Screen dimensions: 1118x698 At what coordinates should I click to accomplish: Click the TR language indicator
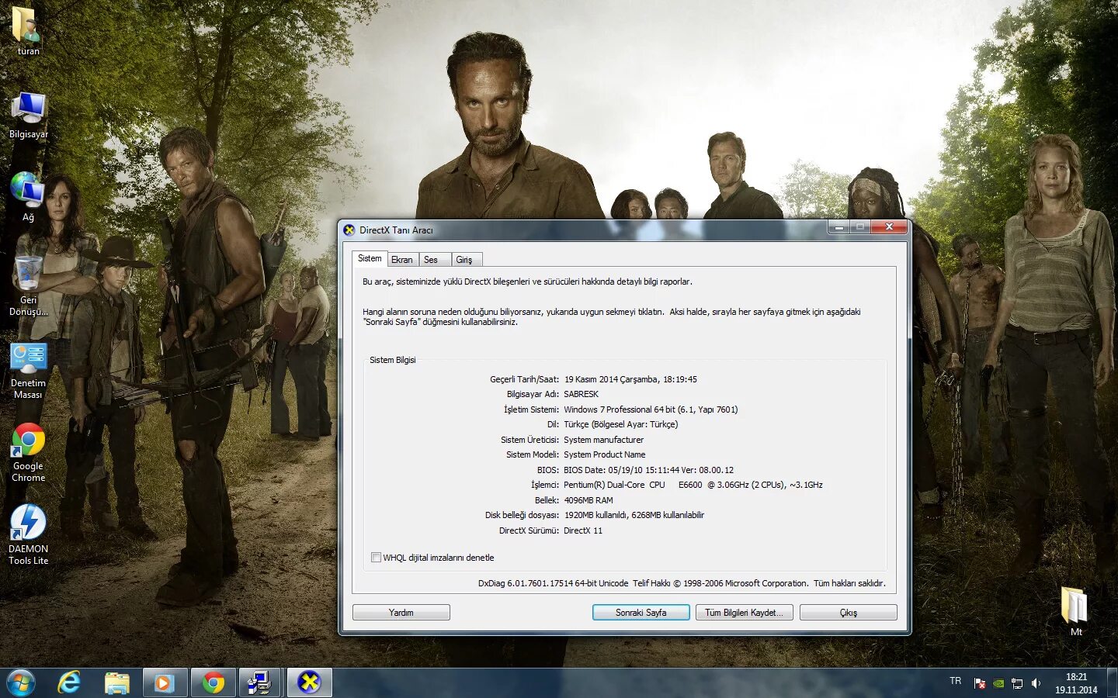(x=956, y=681)
